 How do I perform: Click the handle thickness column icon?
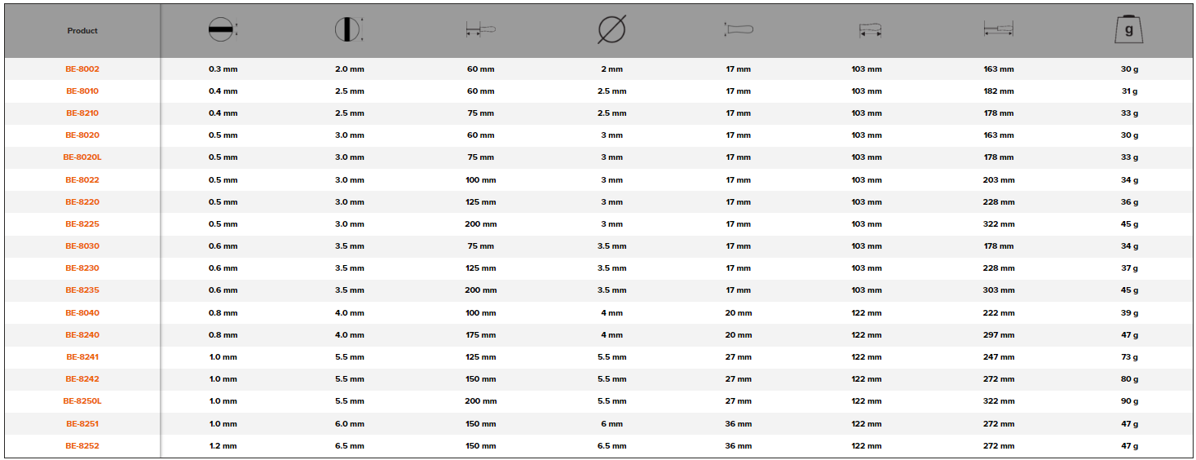tap(738, 30)
